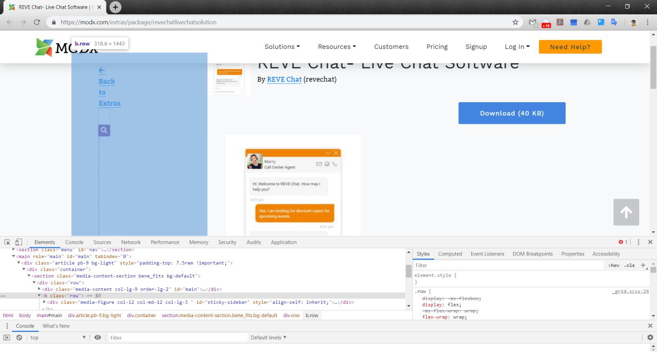Image resolution: width=657 pixels, height=352 pixels.
Task: Close the console drawer
Action: pos(650,326)
